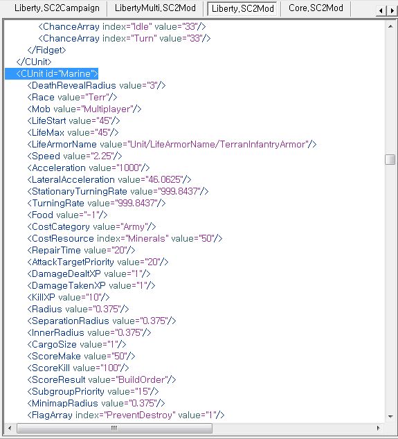Click the DamageDealtXP value="1" line

[89, 274]
